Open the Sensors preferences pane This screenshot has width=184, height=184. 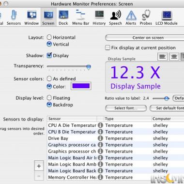point(14,17)
